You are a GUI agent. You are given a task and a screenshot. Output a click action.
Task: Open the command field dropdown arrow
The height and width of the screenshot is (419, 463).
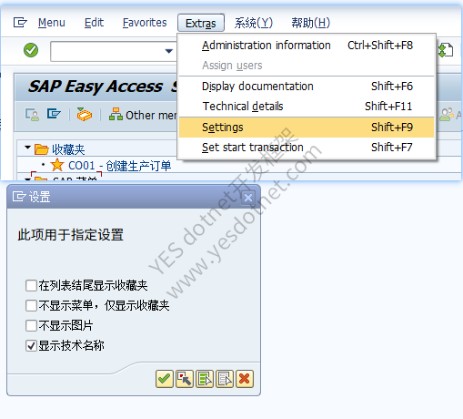pyautogui.click(x=168, y=51)
